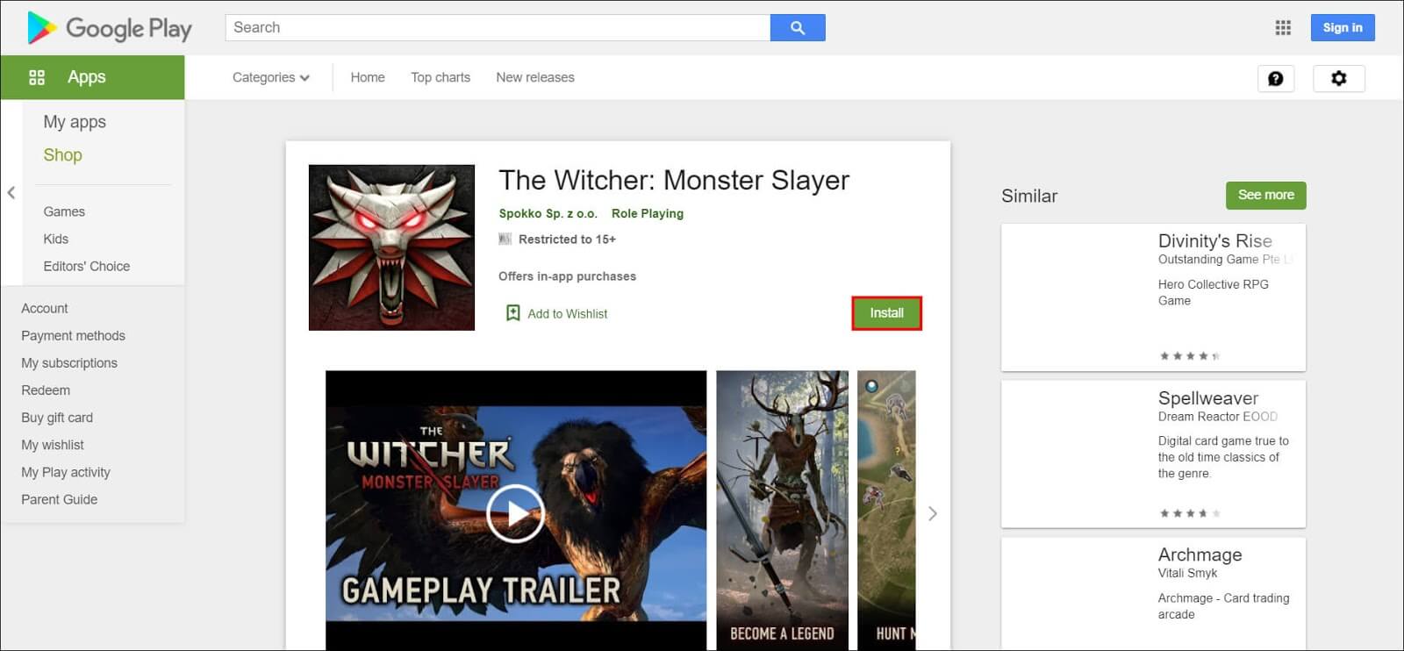Click Spellweaver star rating
The image size is (1404, 651).
(x=1189, y=513)
